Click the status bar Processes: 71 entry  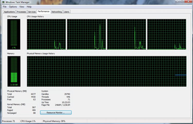pos(8,121)
